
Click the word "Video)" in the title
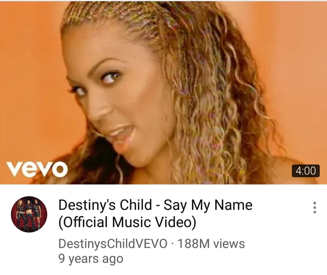coord(176,222)
